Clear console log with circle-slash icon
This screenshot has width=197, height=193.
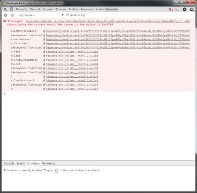(6, 15)
